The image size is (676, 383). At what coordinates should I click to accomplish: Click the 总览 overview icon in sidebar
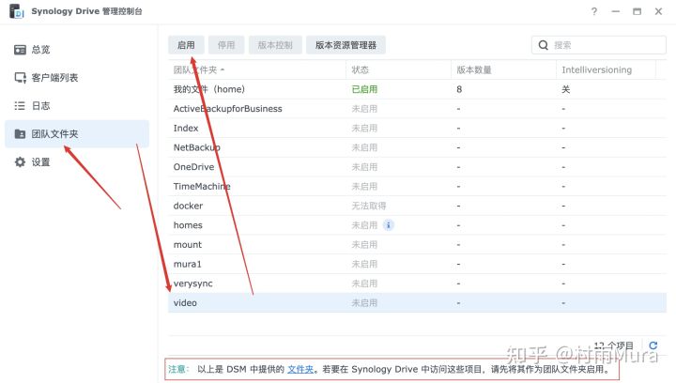(20, 50)
